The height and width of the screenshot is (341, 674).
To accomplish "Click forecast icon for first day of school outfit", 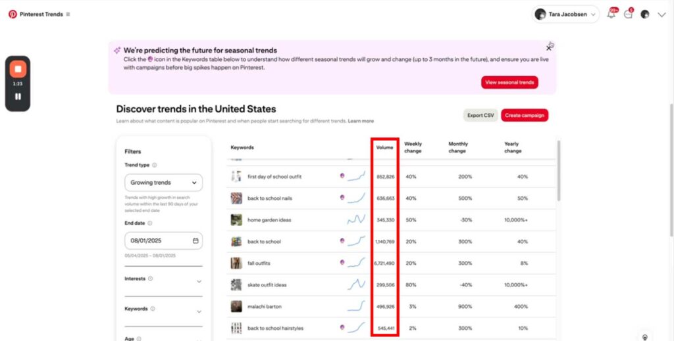I will pyautogui.click(x=342, y=175).
